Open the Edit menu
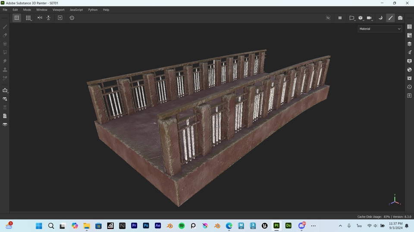The height and width of the screenshot is (232, 414). click(16, 10)
